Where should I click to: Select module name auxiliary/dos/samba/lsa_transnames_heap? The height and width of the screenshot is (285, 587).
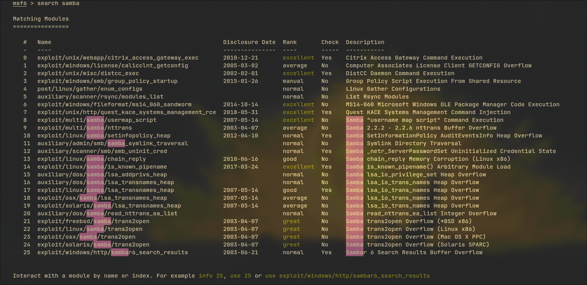coord(106,182)
